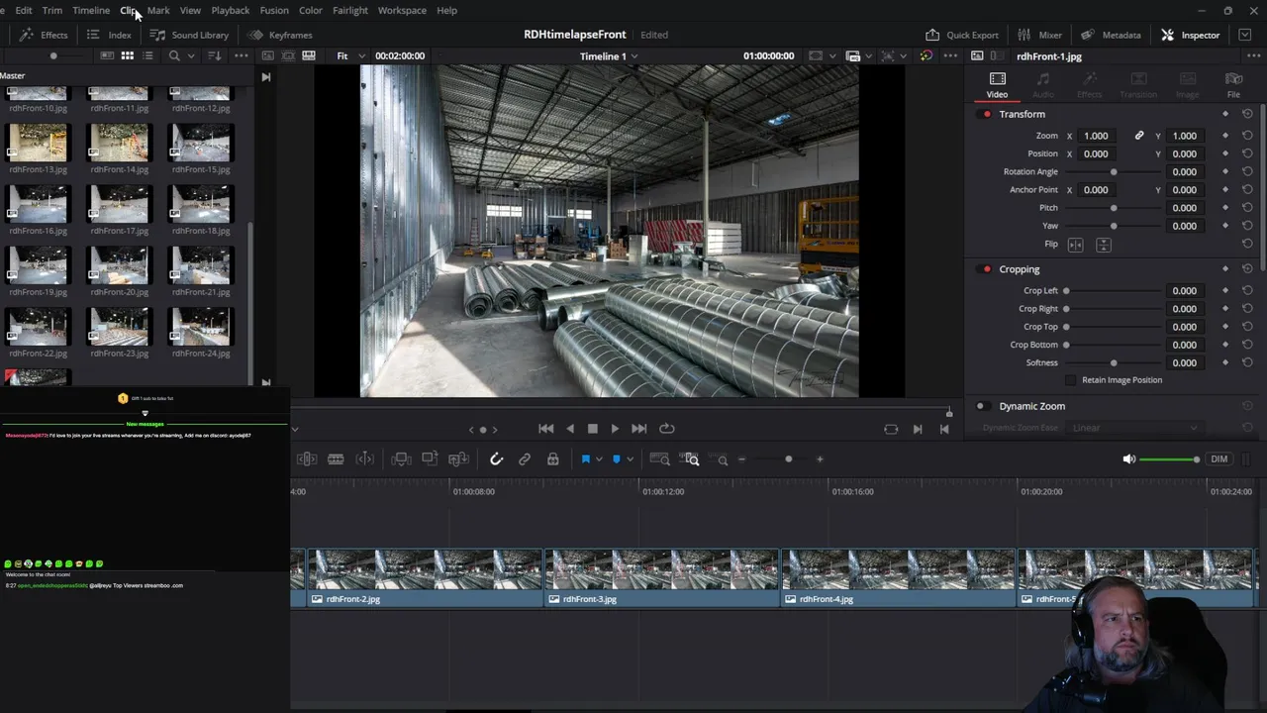The width and height of the screenshot is (1267, 713).
Task: Open the Sound Library panel
Action: point(189,35)
